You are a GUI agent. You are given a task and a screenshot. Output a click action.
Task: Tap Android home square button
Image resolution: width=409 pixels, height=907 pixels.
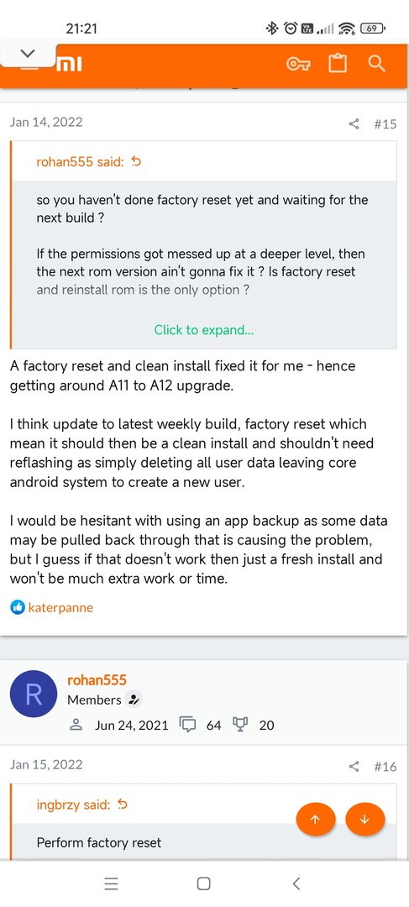(x=203, y=883)
